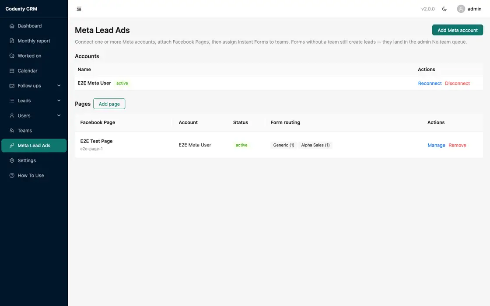490x306 pixels.
Task: Manage the E2E Test Page
Action: point(436,145)
